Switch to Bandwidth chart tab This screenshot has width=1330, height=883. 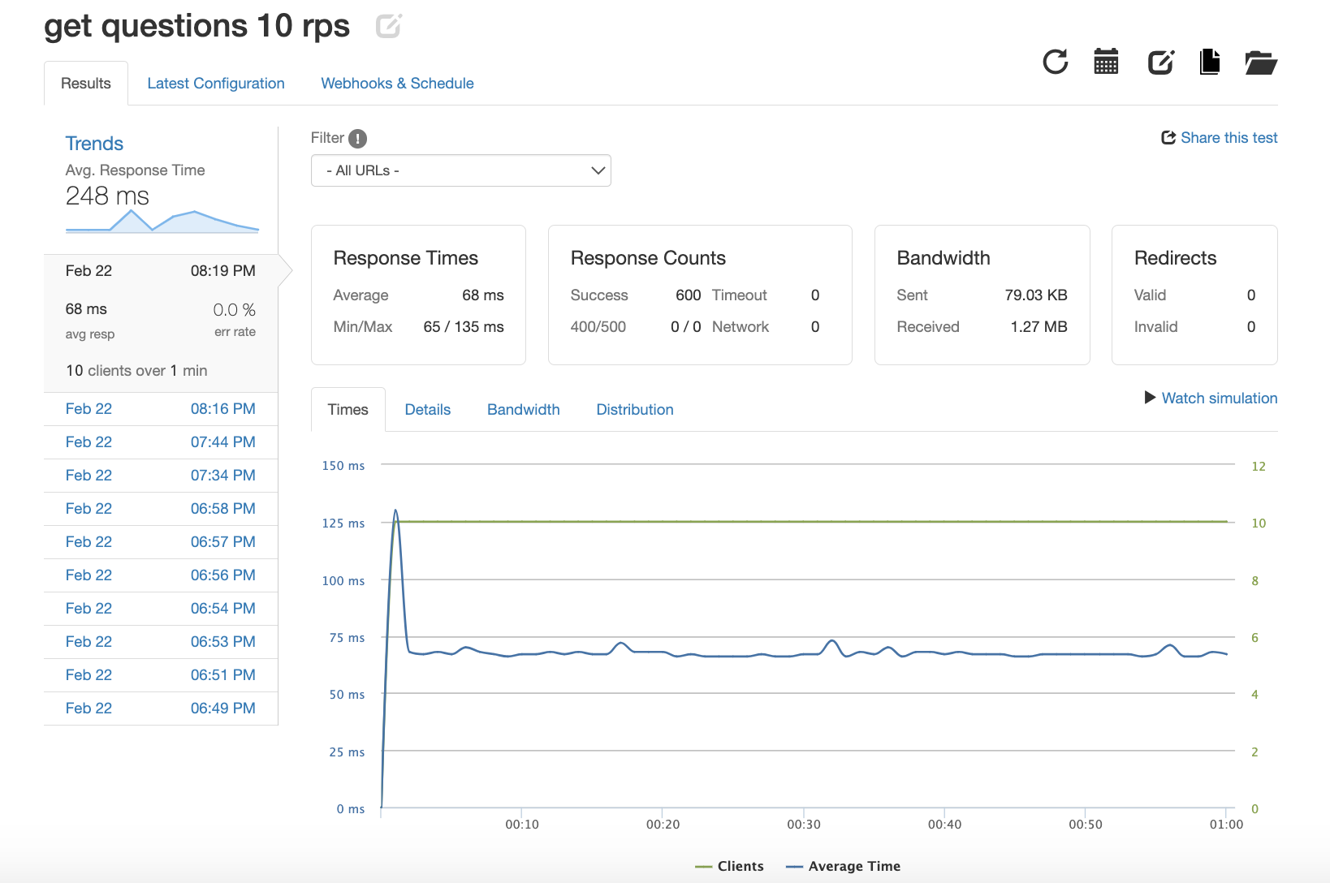click(524, 410)
